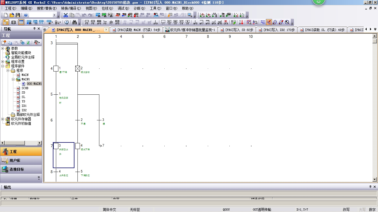Click the binoculars find icon
This screenshot has height=212, width=378.
[x=74, y=22]
